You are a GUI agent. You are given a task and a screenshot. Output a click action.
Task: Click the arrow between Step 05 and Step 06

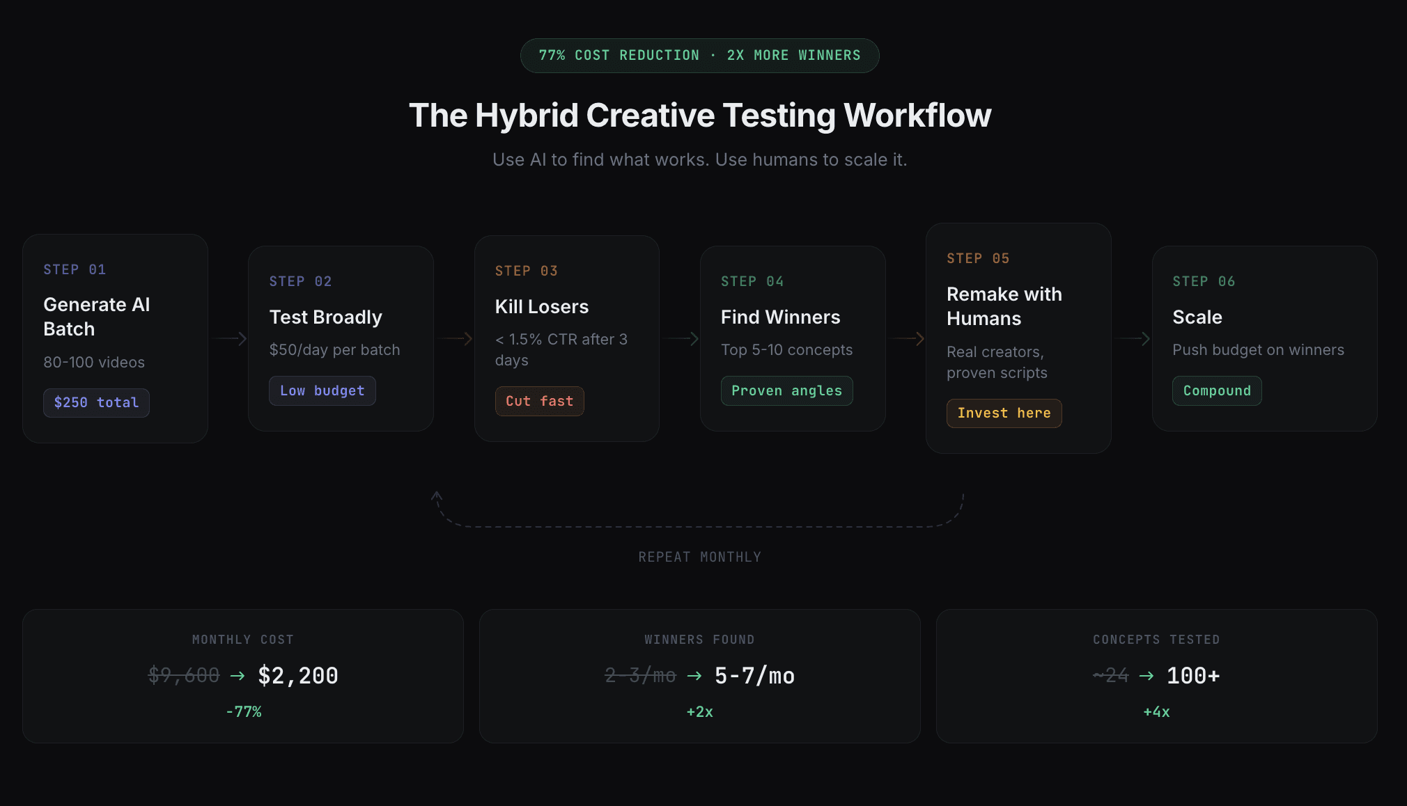coord(1133,338)
